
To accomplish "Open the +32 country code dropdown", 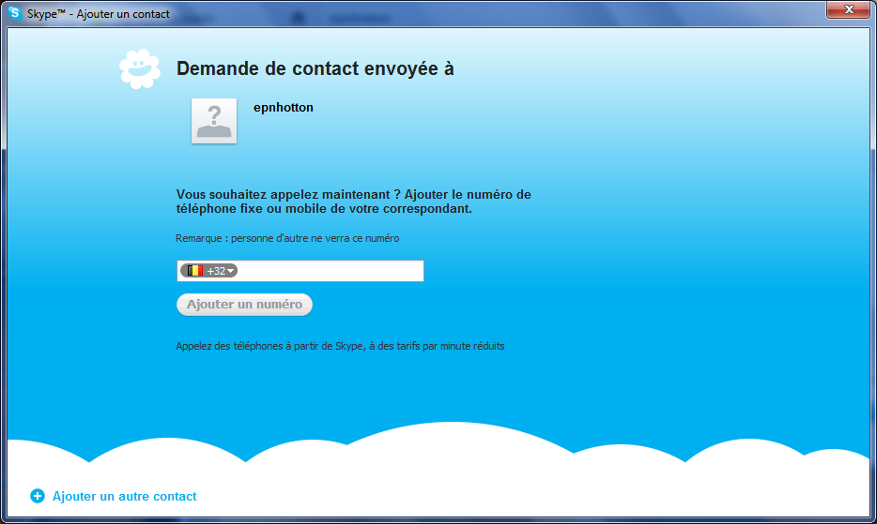I will coord(208,271).
